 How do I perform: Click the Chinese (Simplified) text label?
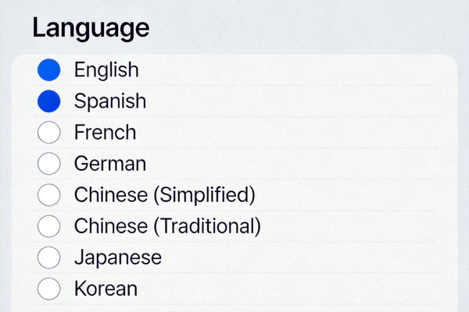[164, 195]
